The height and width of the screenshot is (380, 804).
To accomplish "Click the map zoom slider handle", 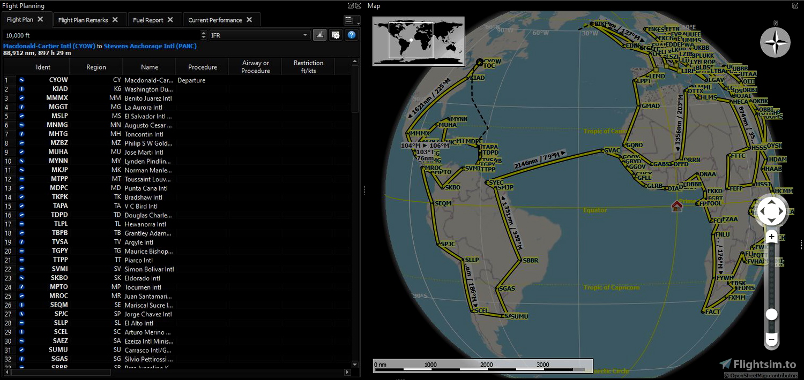I will point(771,314).
